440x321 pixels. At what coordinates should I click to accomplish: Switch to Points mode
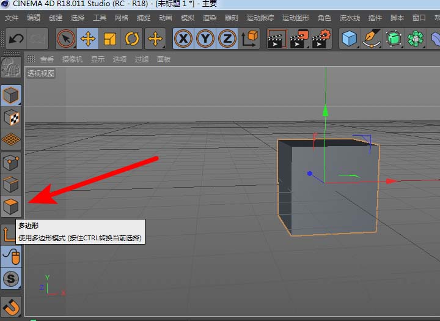click(11, 163)
